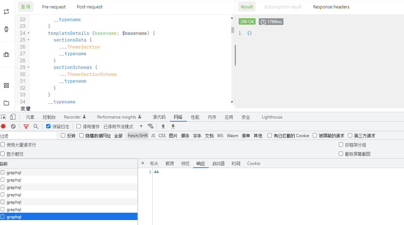Click the inspect element picker icon
Image resolution: width=404 pixels, height=225 pixels.
pos(4,117)
